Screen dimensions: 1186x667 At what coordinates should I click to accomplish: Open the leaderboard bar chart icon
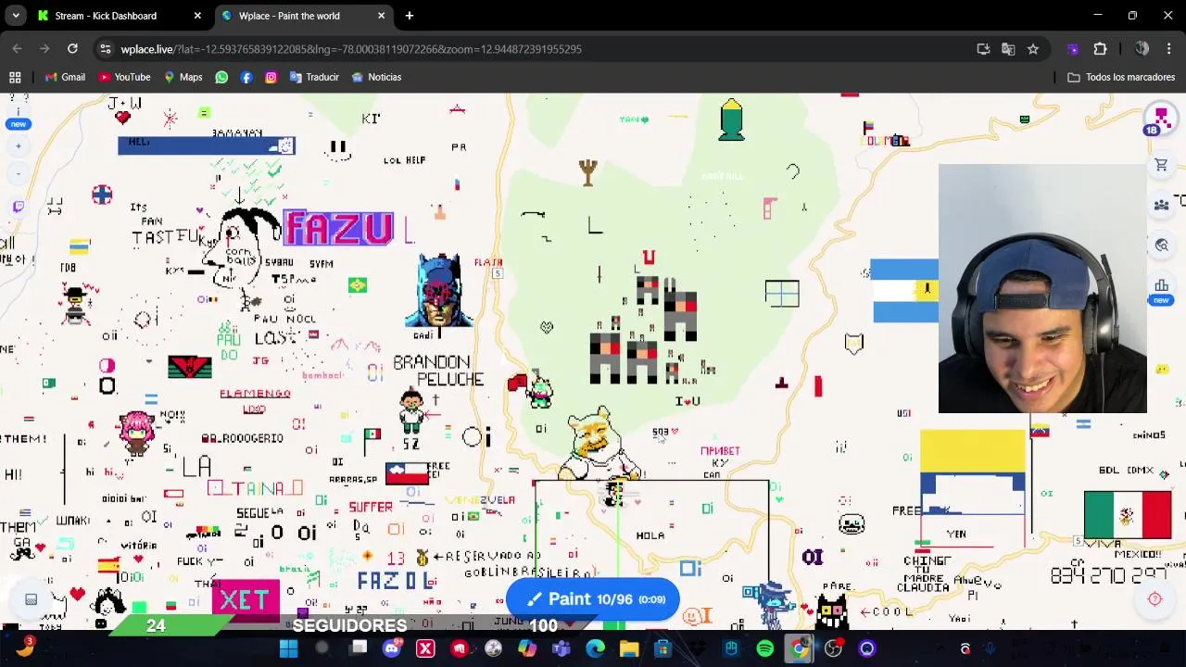click(1161, 286)
